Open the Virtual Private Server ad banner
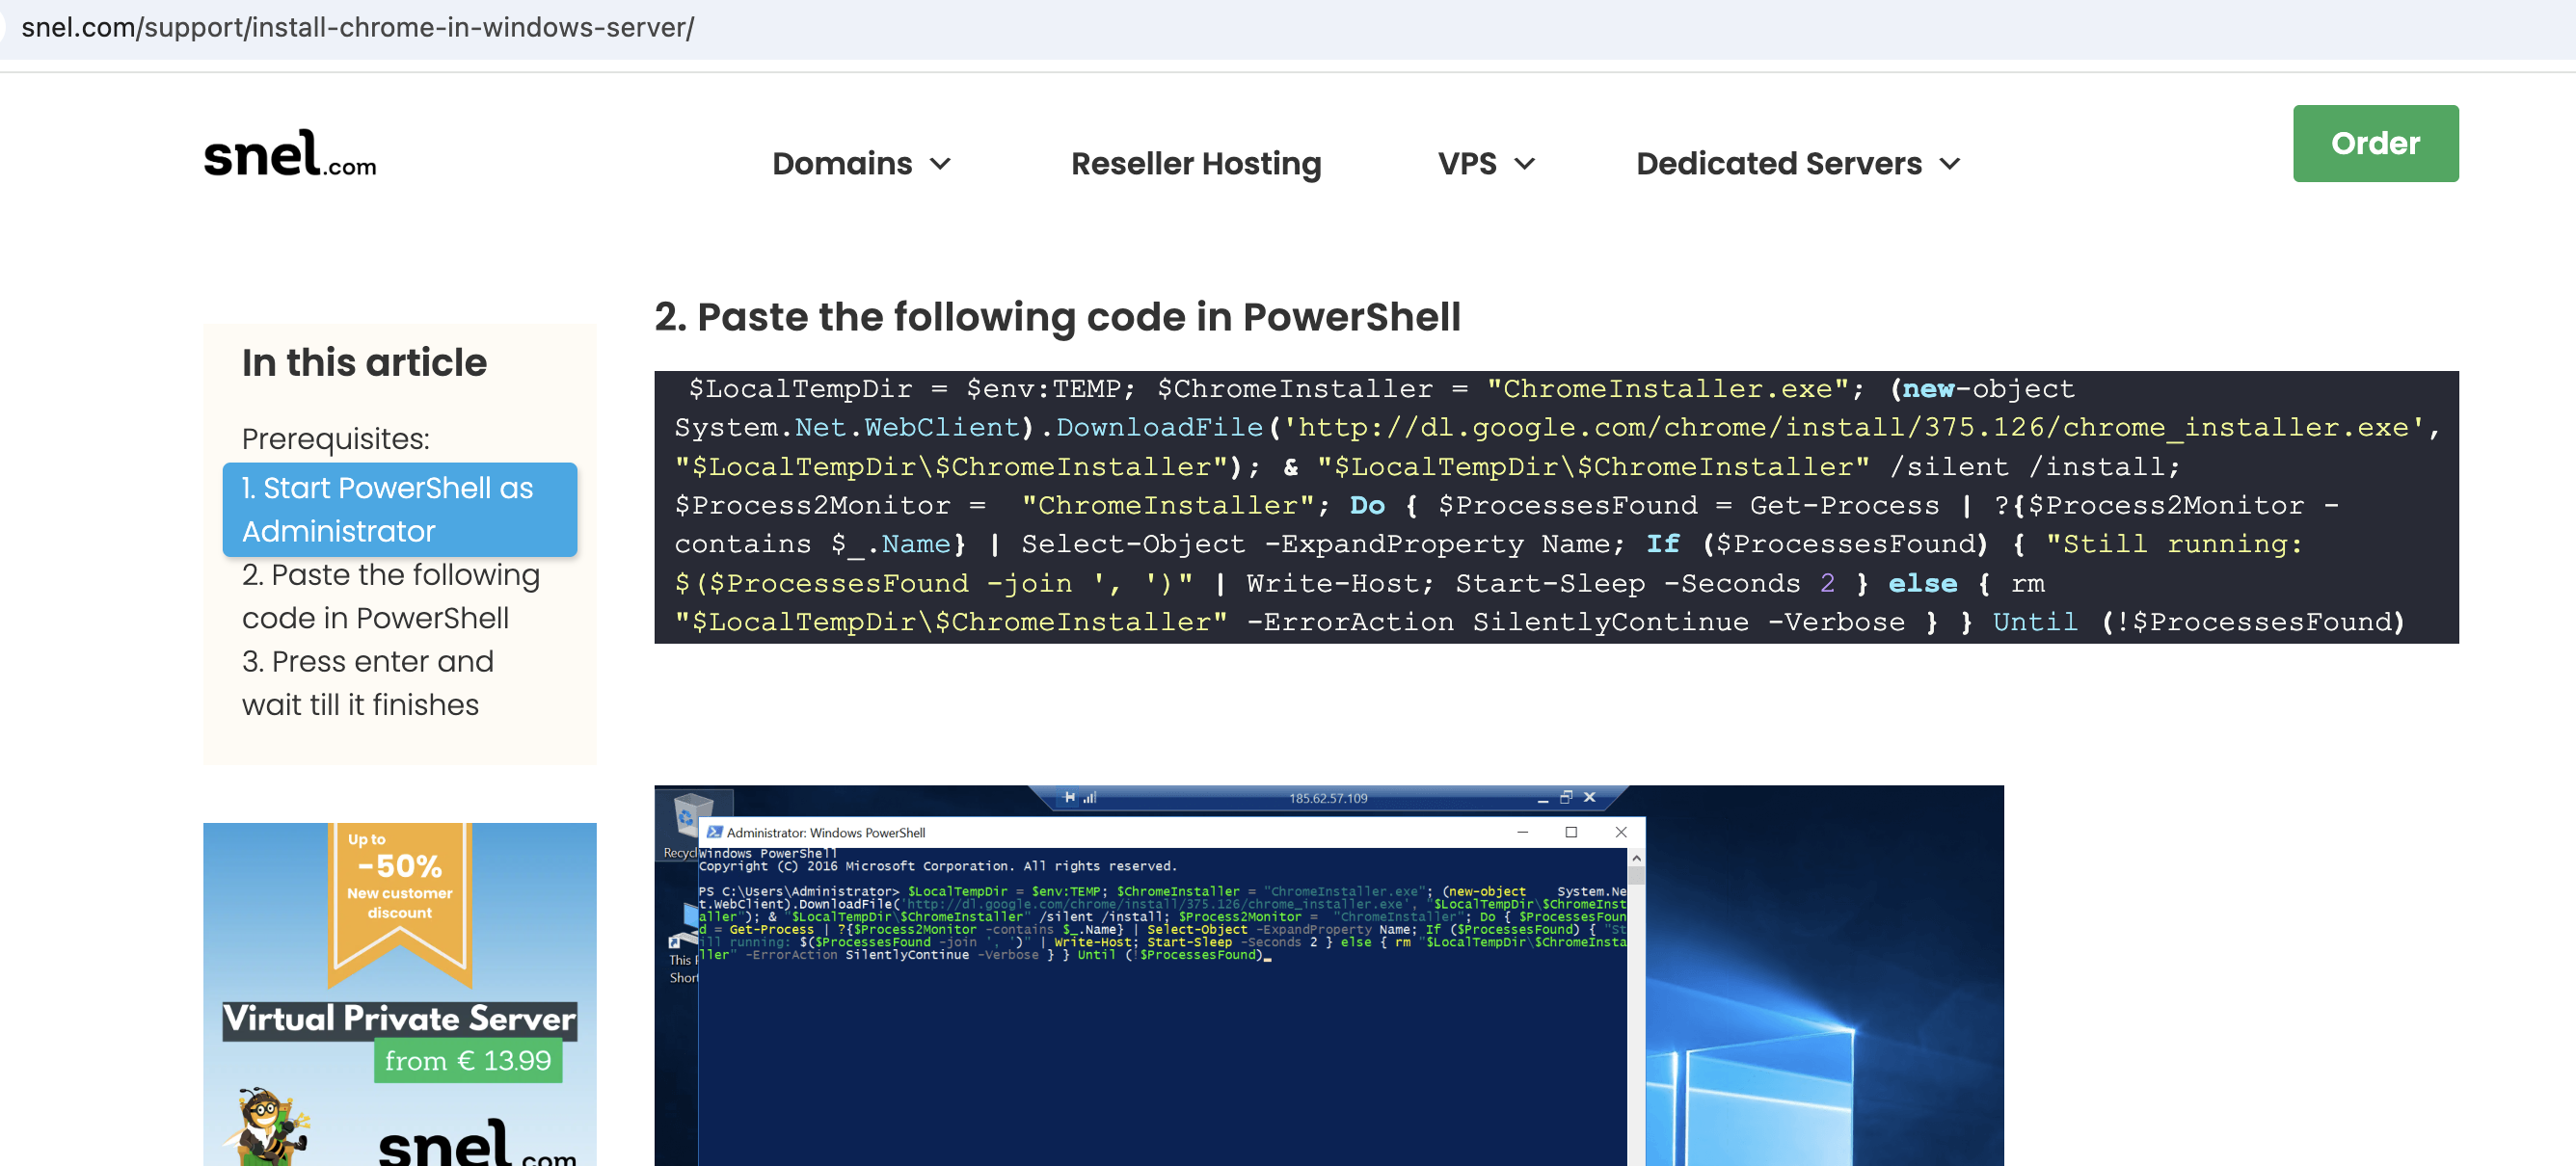2576x1166 pixels. 400,994
